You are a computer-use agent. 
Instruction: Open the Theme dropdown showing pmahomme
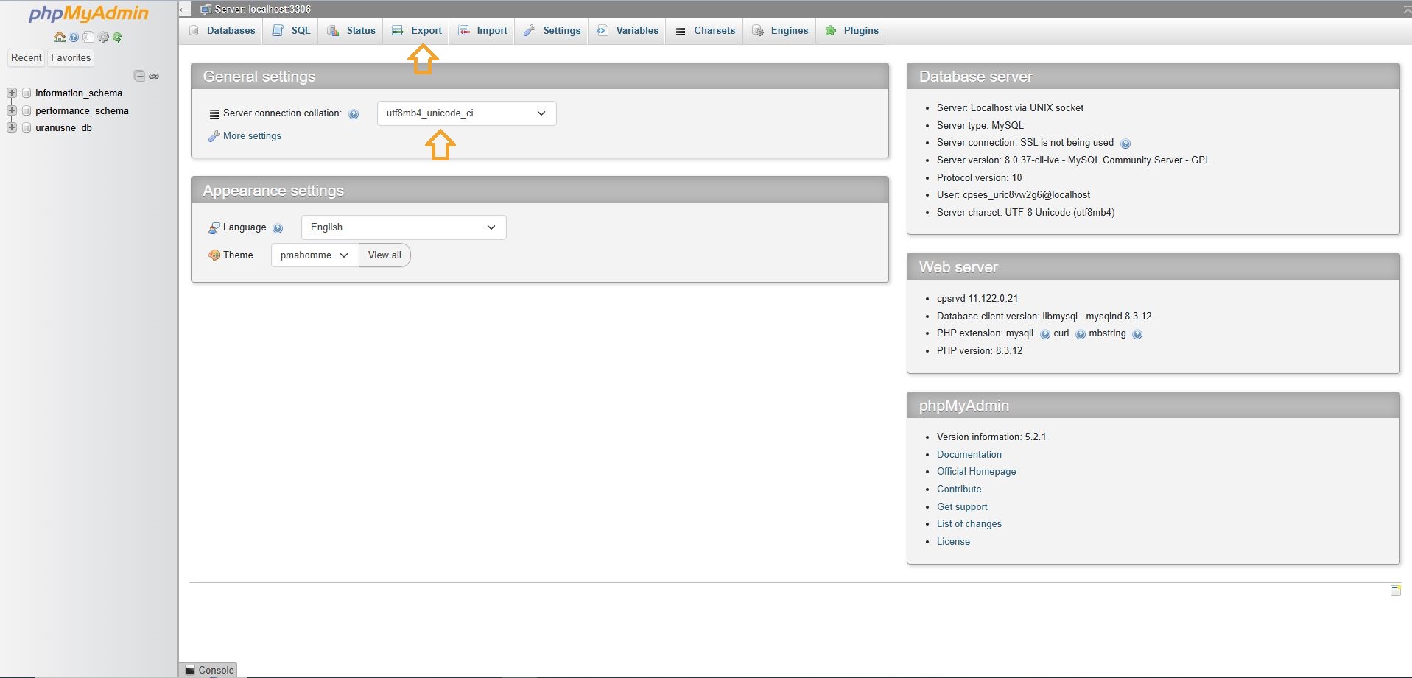315,255
